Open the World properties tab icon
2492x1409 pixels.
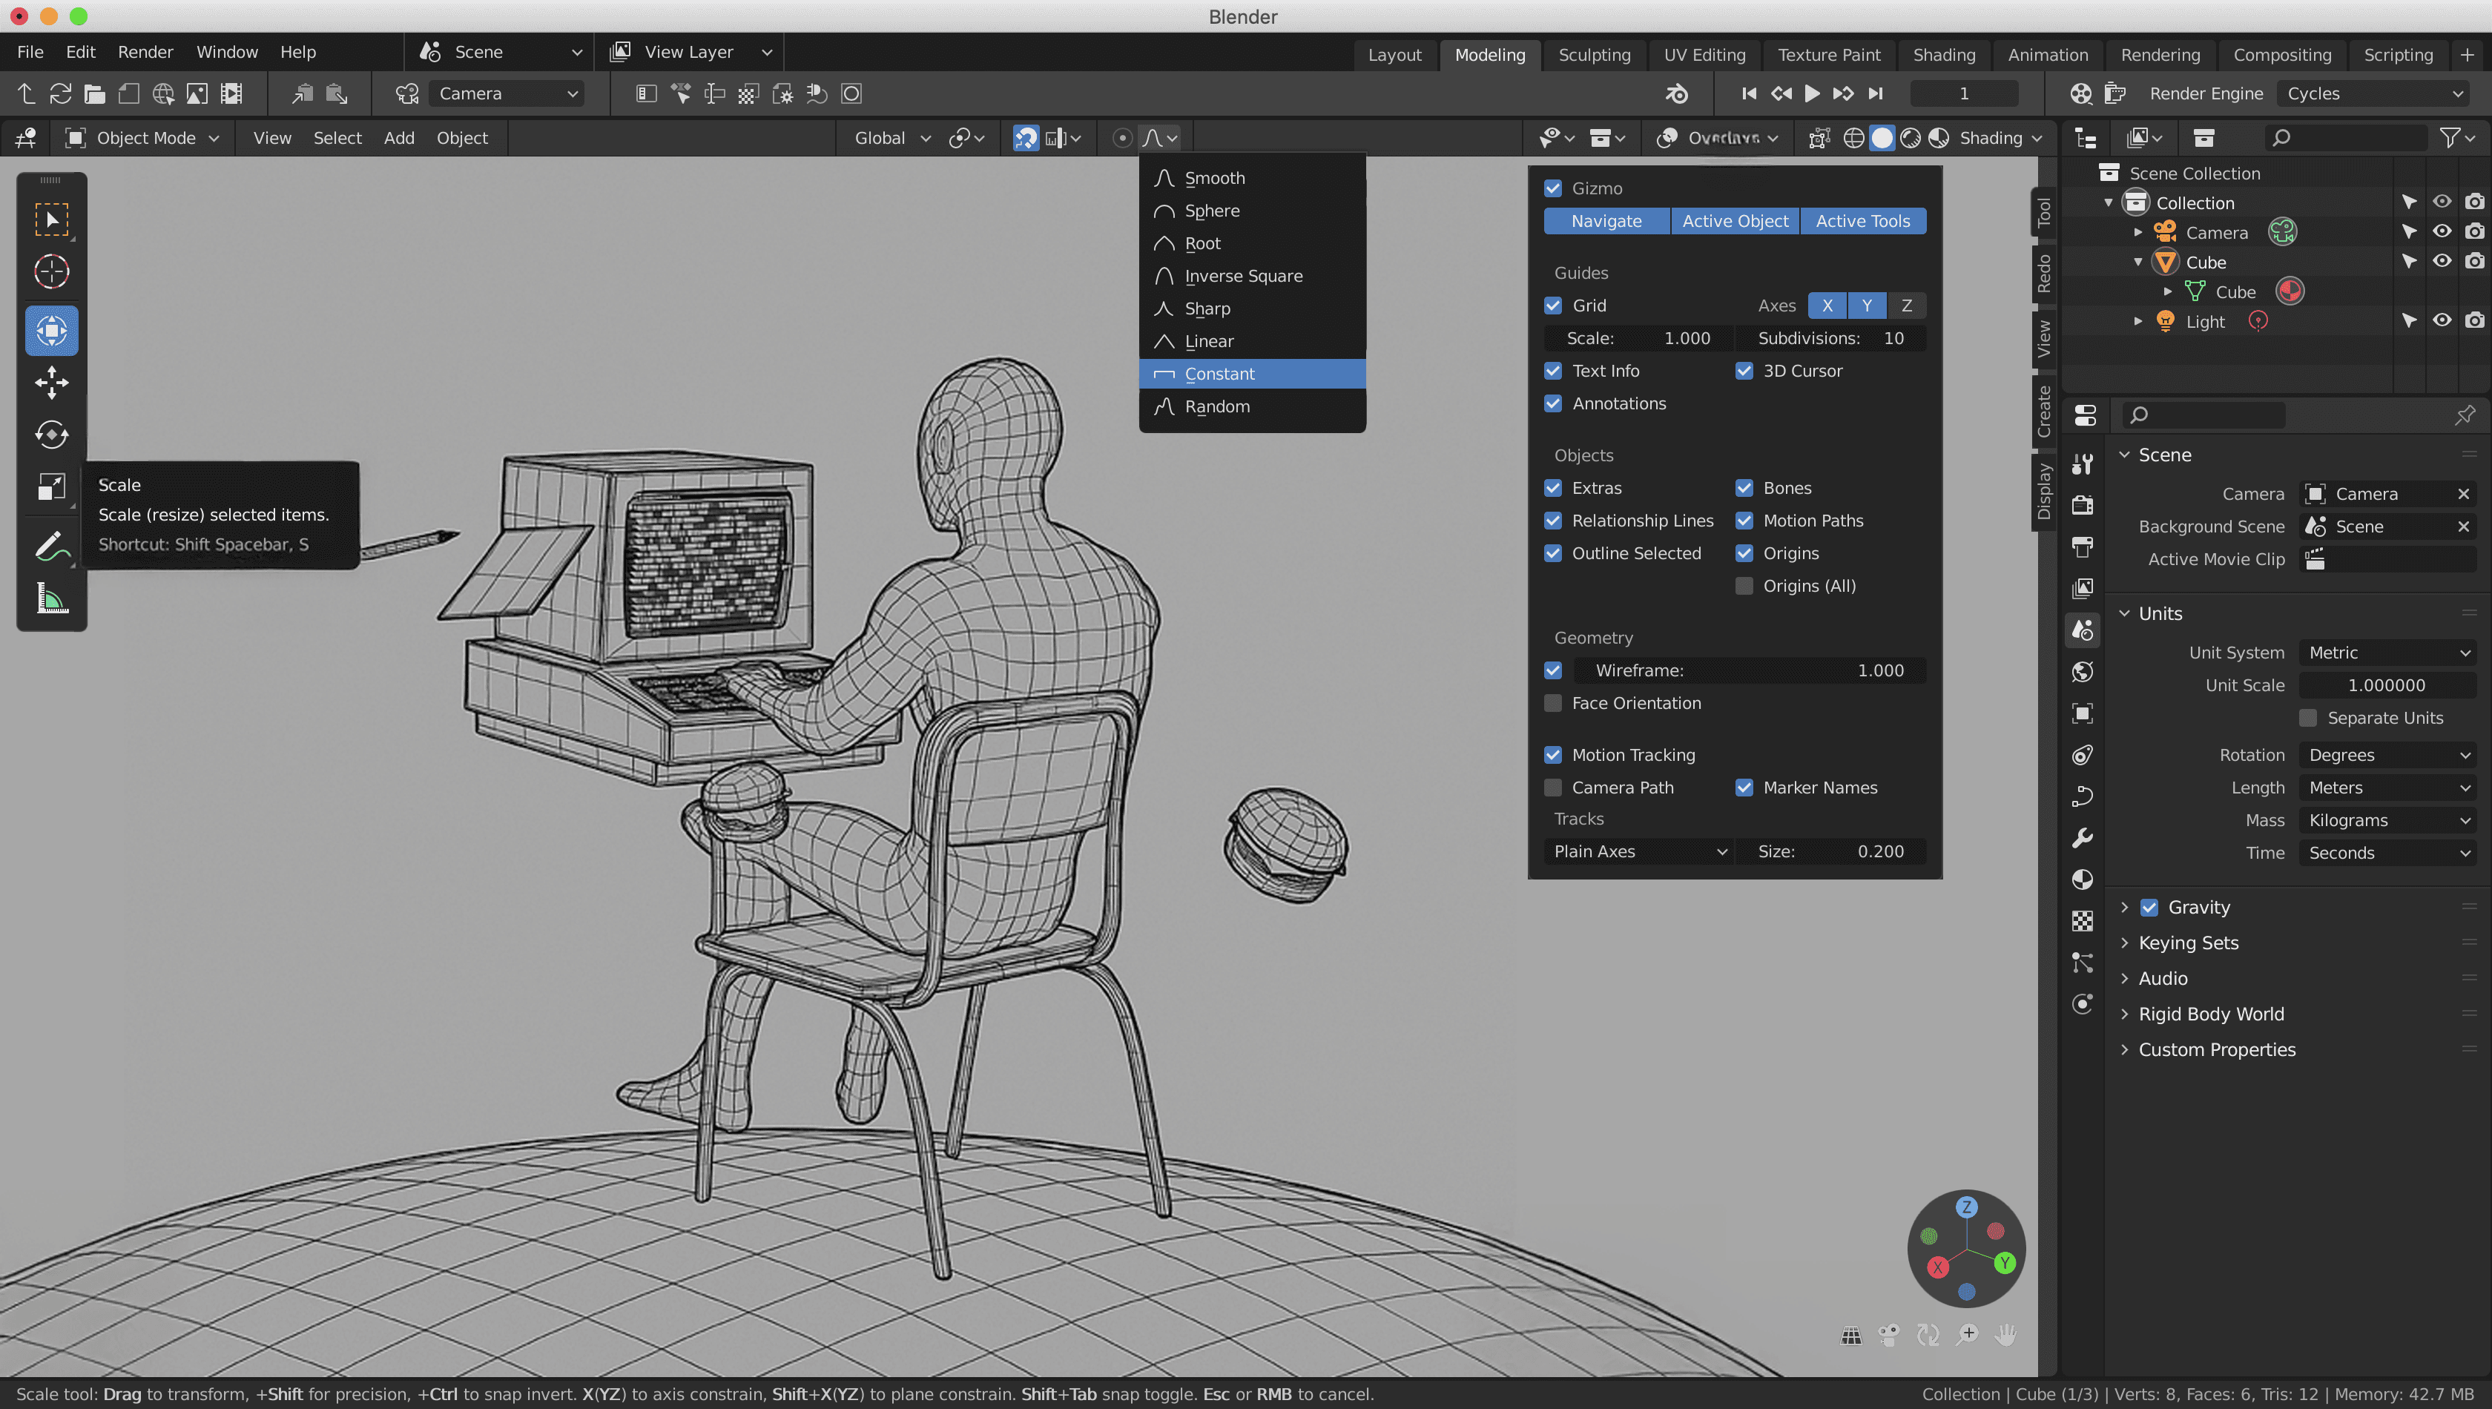click(x=2083, y=672)
